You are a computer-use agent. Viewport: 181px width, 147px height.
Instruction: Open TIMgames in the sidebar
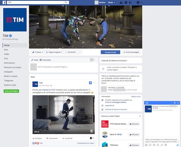(x=9, y=81)
